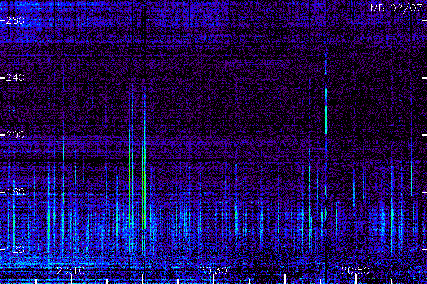The height and width of the screenshot is (284, 427).
Task: Click the time tick mark under 20:50
Action: point(356,279)
